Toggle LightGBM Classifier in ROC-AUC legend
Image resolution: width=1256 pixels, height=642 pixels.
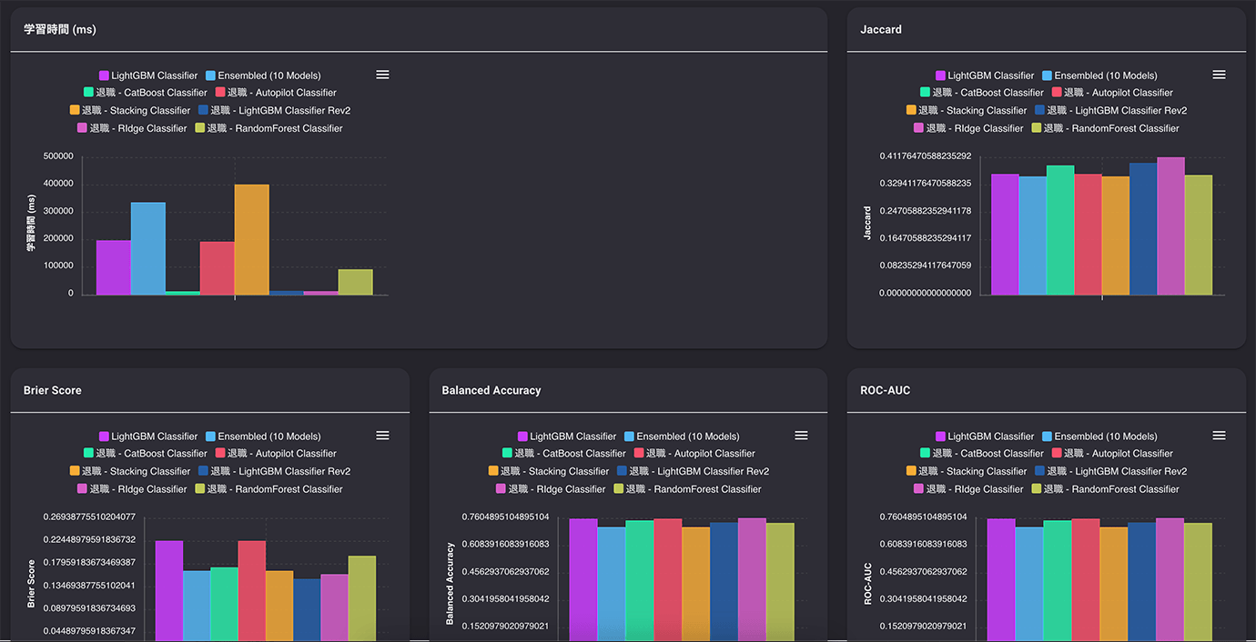tap(985, 436)
